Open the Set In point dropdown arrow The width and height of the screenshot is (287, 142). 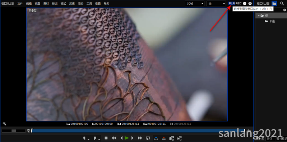88,139
